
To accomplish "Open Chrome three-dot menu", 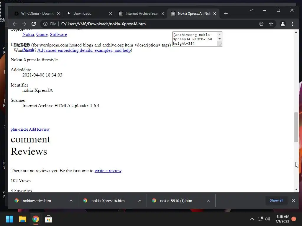I will click(x=292, y=24).
